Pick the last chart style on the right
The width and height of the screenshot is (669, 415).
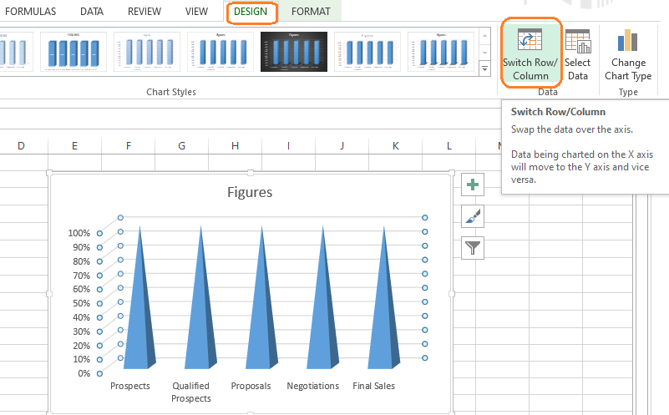(x=440, y=53)
